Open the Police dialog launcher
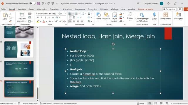The image size is (188, 105). (66, 24)
